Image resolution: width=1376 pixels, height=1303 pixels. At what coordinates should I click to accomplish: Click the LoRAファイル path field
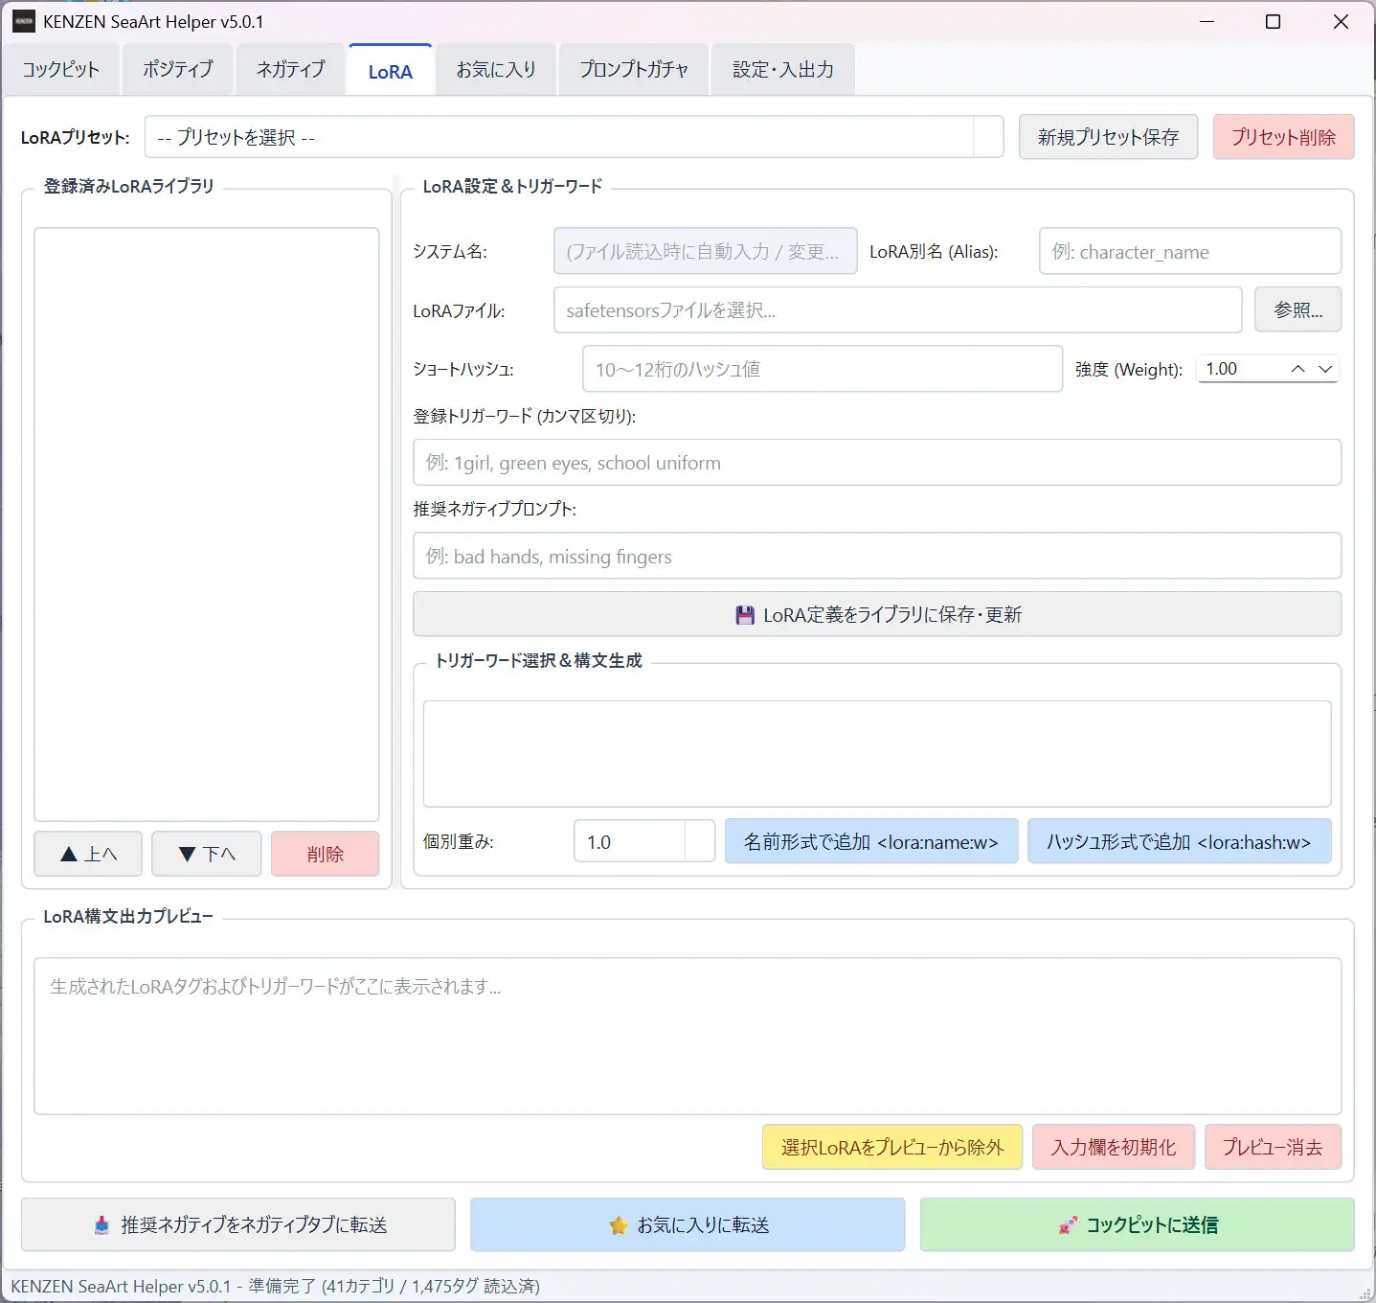pos(897,310)
